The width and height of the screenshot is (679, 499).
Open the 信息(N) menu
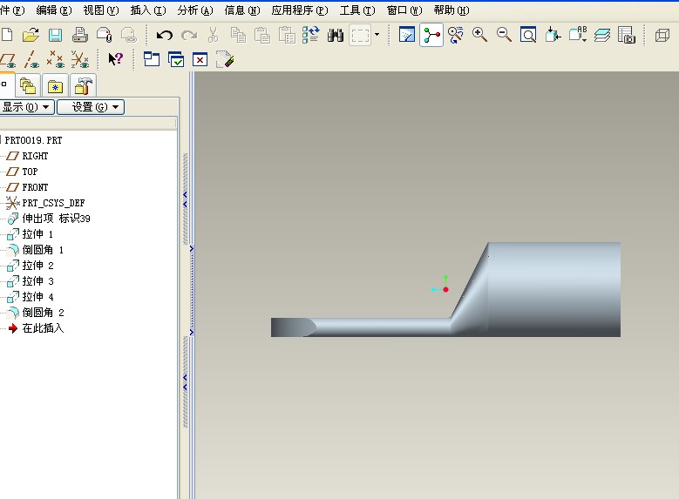tap(242, 10)
